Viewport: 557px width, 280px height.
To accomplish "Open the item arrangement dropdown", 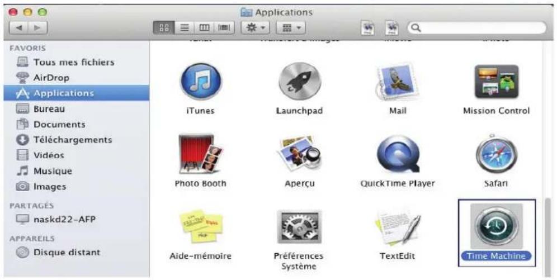I will pyautogui.click(x=291, y=28).
